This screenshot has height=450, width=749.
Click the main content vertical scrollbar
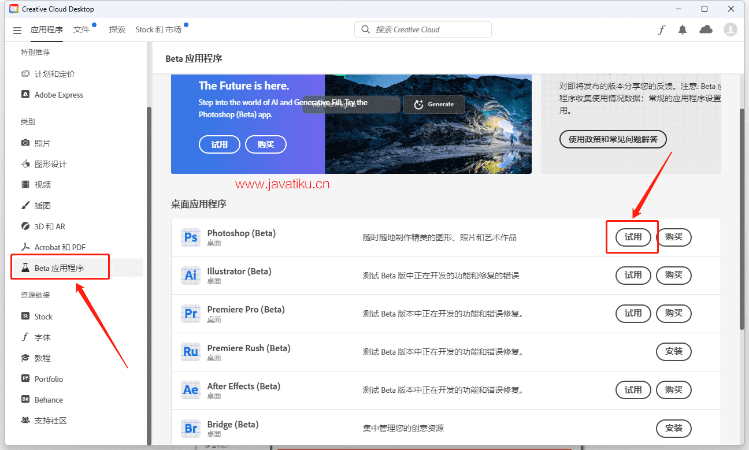[742, 220]
